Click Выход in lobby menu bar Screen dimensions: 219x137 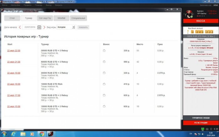pos(48,5)
